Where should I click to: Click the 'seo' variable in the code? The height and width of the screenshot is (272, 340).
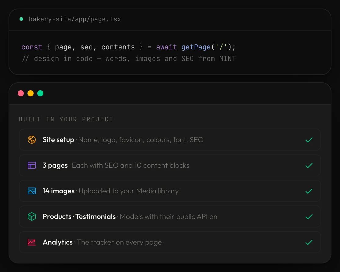86,47
